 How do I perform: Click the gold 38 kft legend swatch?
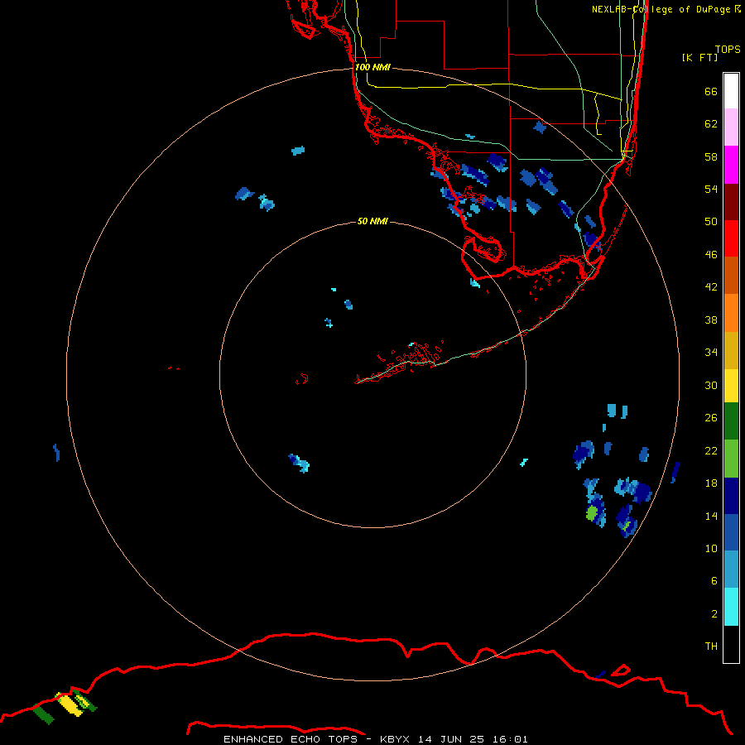coord(731,349)
